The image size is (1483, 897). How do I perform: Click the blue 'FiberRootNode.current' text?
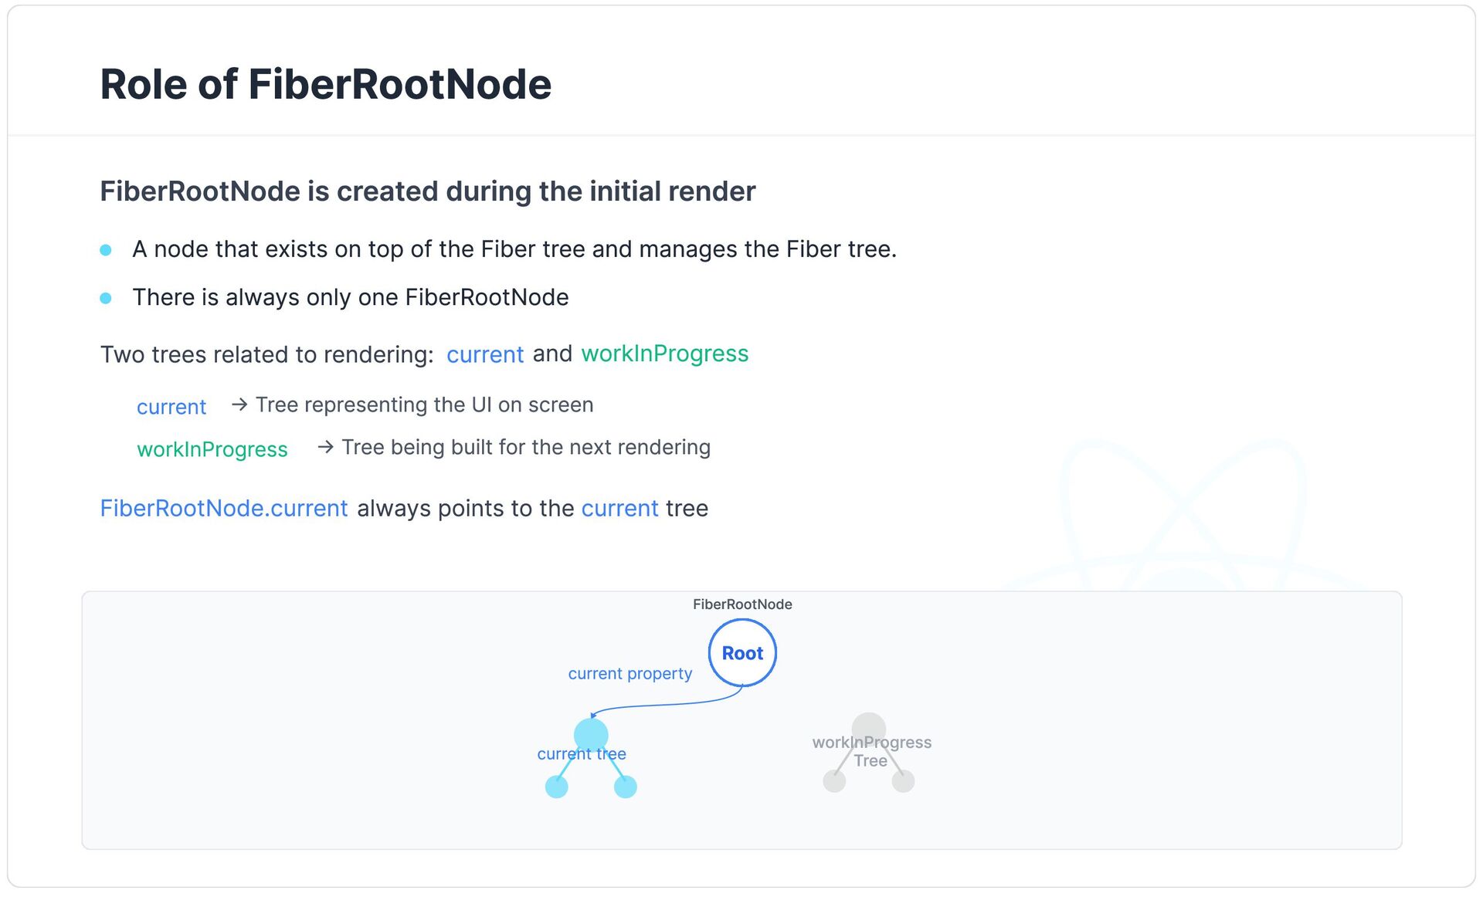pyautogui.click(x=224, y=508)
